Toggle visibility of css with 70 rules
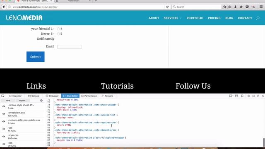The height and width of the screenshot is (149, 265). (x=4, y=144)
